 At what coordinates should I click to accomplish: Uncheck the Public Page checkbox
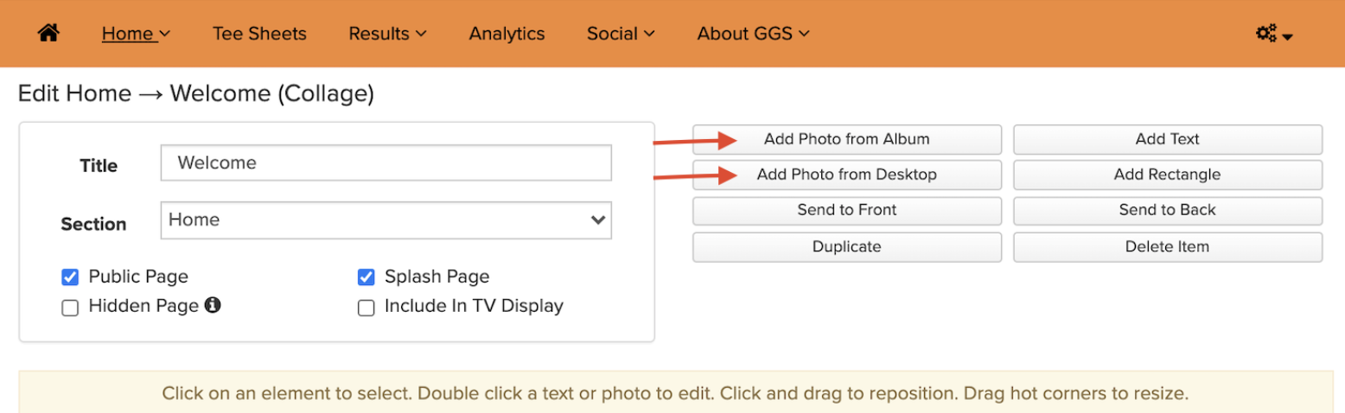pos(70,277)
